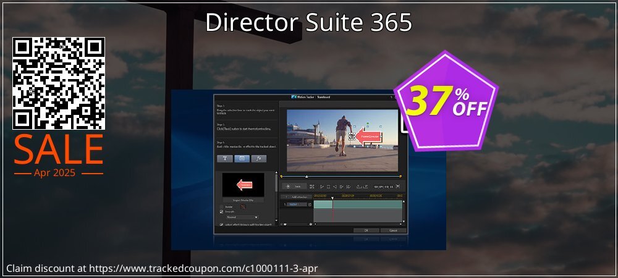Click the zoom/fit icon right of timecode
Viewport: 618px width, 278px height.
[397, 186]
